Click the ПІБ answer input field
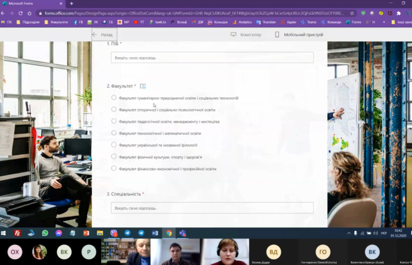The height and width of the screenshot is (265, 412). 212,58
